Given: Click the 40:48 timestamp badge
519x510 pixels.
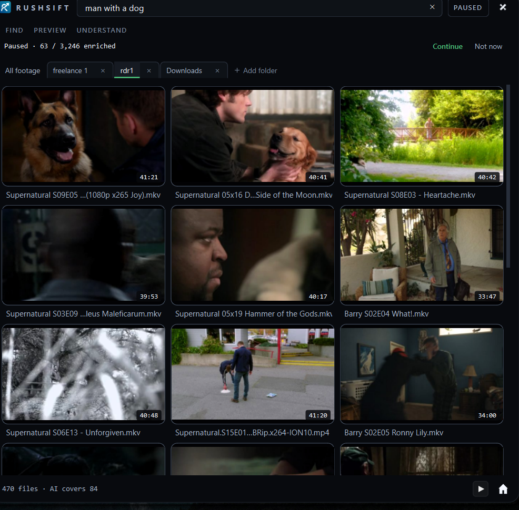Looking at the screenshot, I should [148, 415].
